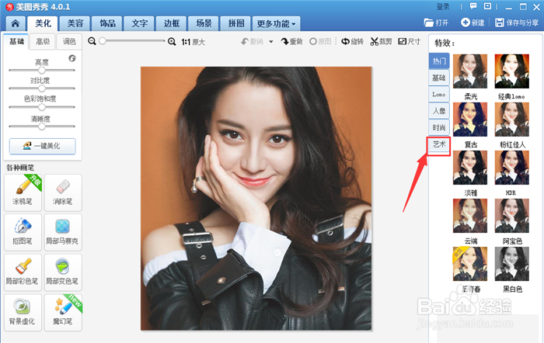Click 保存与分享 save and share
544x343 pixels.
click(x=517, y=23)
